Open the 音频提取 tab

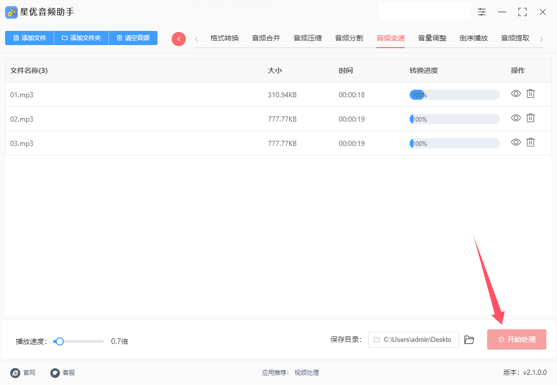point(515,38)
